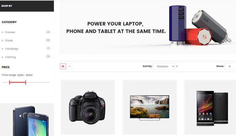The height and width of the screenshot is (136, 236).
Task: Open the Dresses category
Action: point(10,32)
